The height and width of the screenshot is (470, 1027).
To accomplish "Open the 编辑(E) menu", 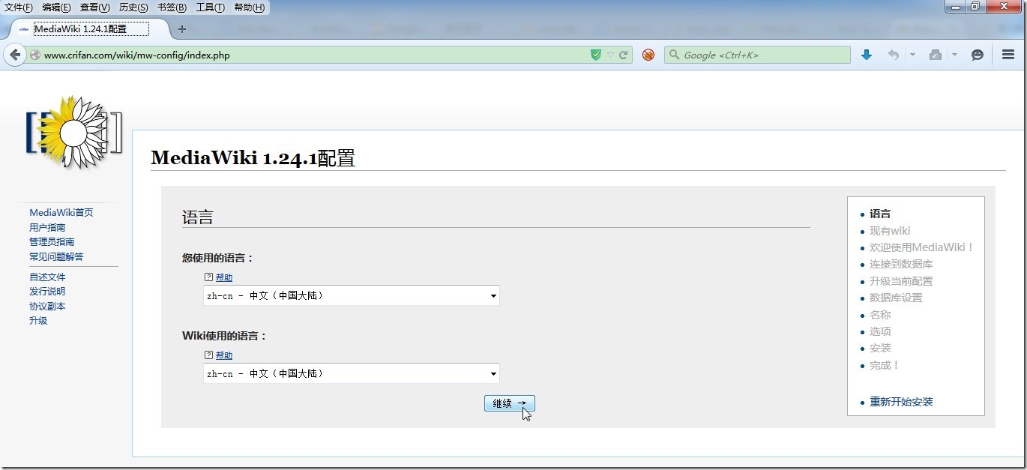I will (56, 7).
